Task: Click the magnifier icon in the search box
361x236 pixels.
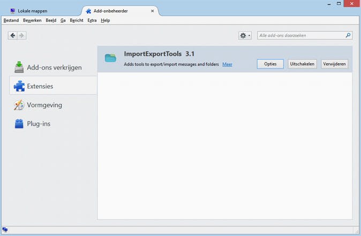Action: pos(348,35)
